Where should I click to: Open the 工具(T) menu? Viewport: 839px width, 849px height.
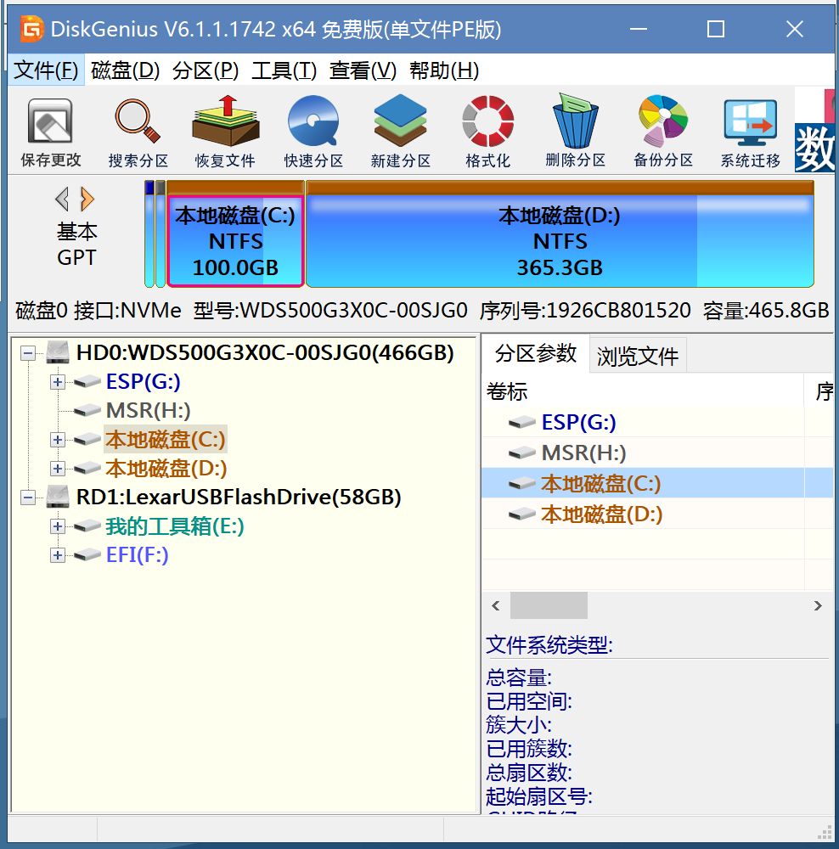point(284,70)
